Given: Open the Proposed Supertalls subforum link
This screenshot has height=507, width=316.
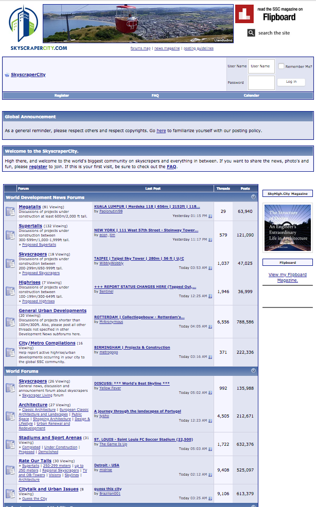Looking at the screenshot, I should pos(39,245).
